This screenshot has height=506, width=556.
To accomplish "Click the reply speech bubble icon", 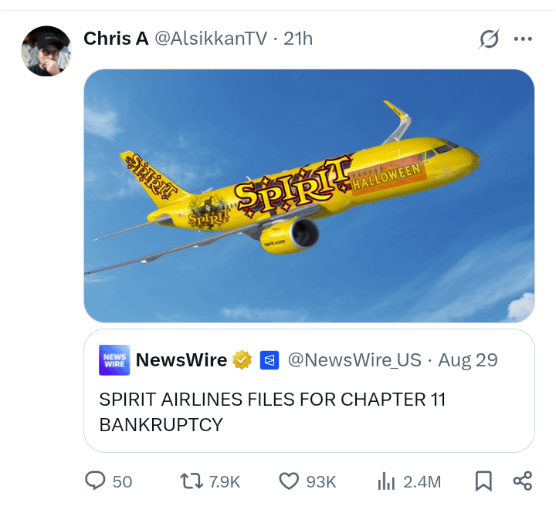I will click(x=95, y=481).
